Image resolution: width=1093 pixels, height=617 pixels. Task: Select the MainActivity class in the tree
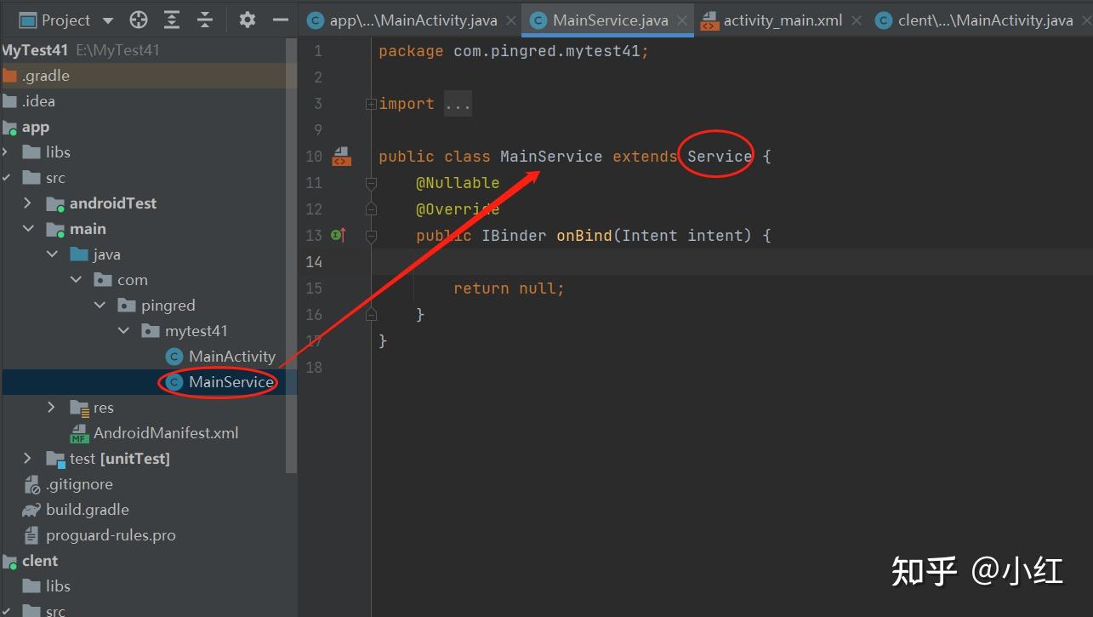[x=232, y=357]
